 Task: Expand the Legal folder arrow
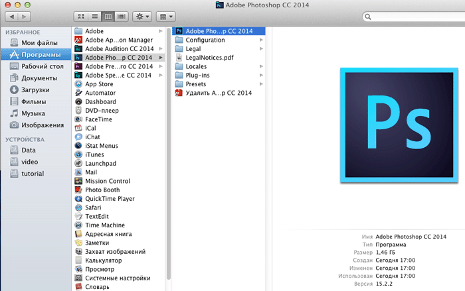[x=261, y=49]
